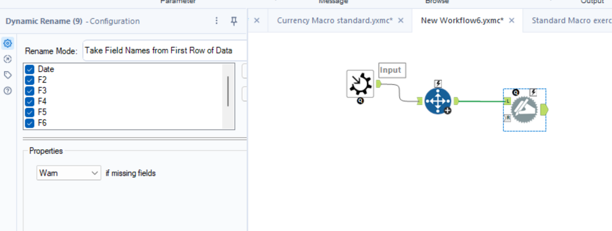Viewport: 612px width, 231px height.
Task: Close the leftmost partially hidden tab
Action: click(x=257, y=21)
